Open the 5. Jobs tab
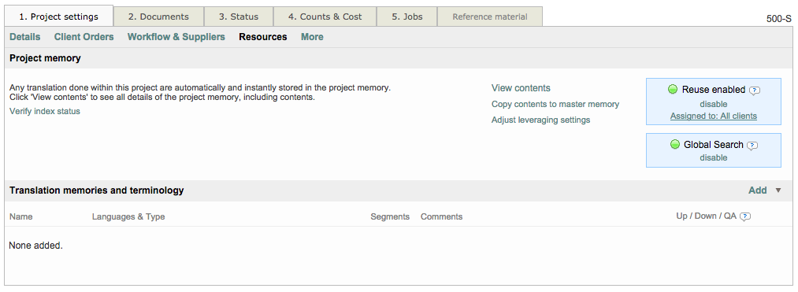Viewport: 798px width, 292px height. click(407, 17)
